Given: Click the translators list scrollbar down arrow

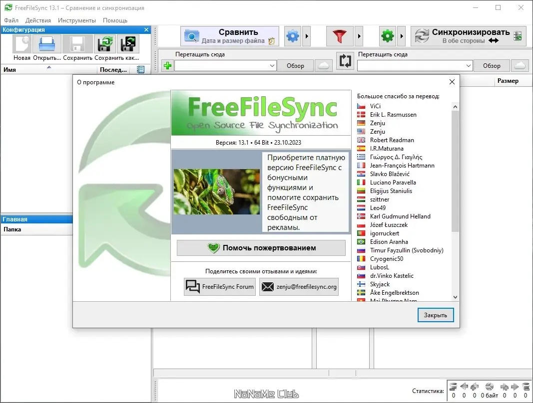Looking at the screenshot, I should click(x=455, y=297).
